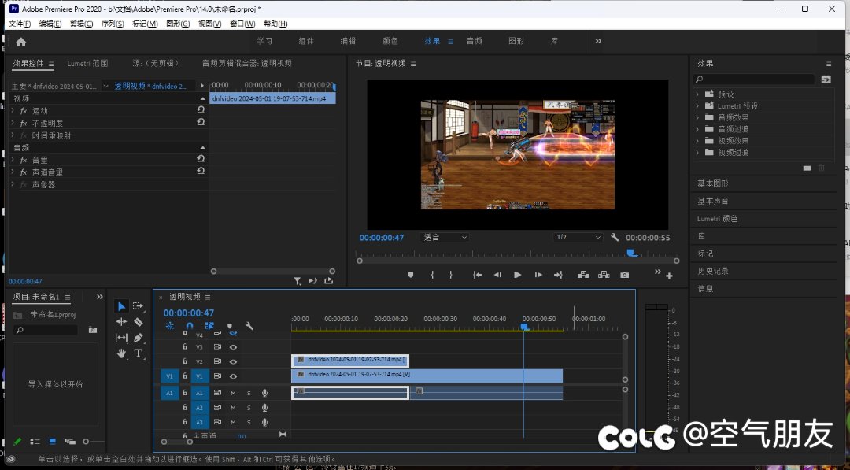Select the Type (T) tool
The height and width of the screenshot is (470, 850).
[x=139, y=354]
